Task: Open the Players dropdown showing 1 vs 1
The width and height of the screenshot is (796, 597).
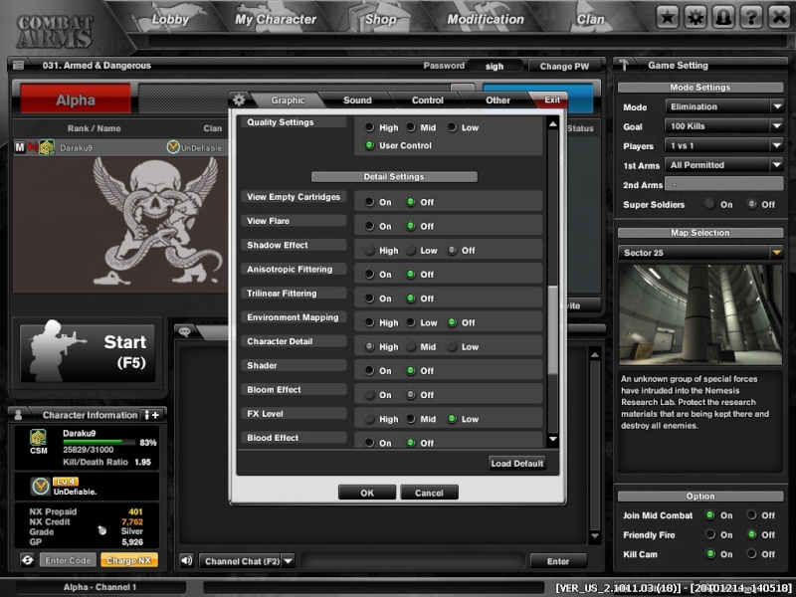Action: point(724,145)
